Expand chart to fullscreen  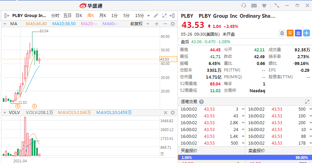coord(165,16)
